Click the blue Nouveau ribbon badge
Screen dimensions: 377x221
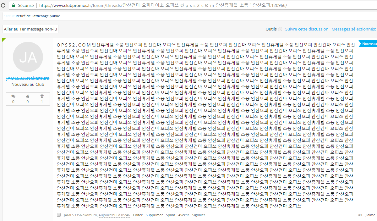point(368,44)
